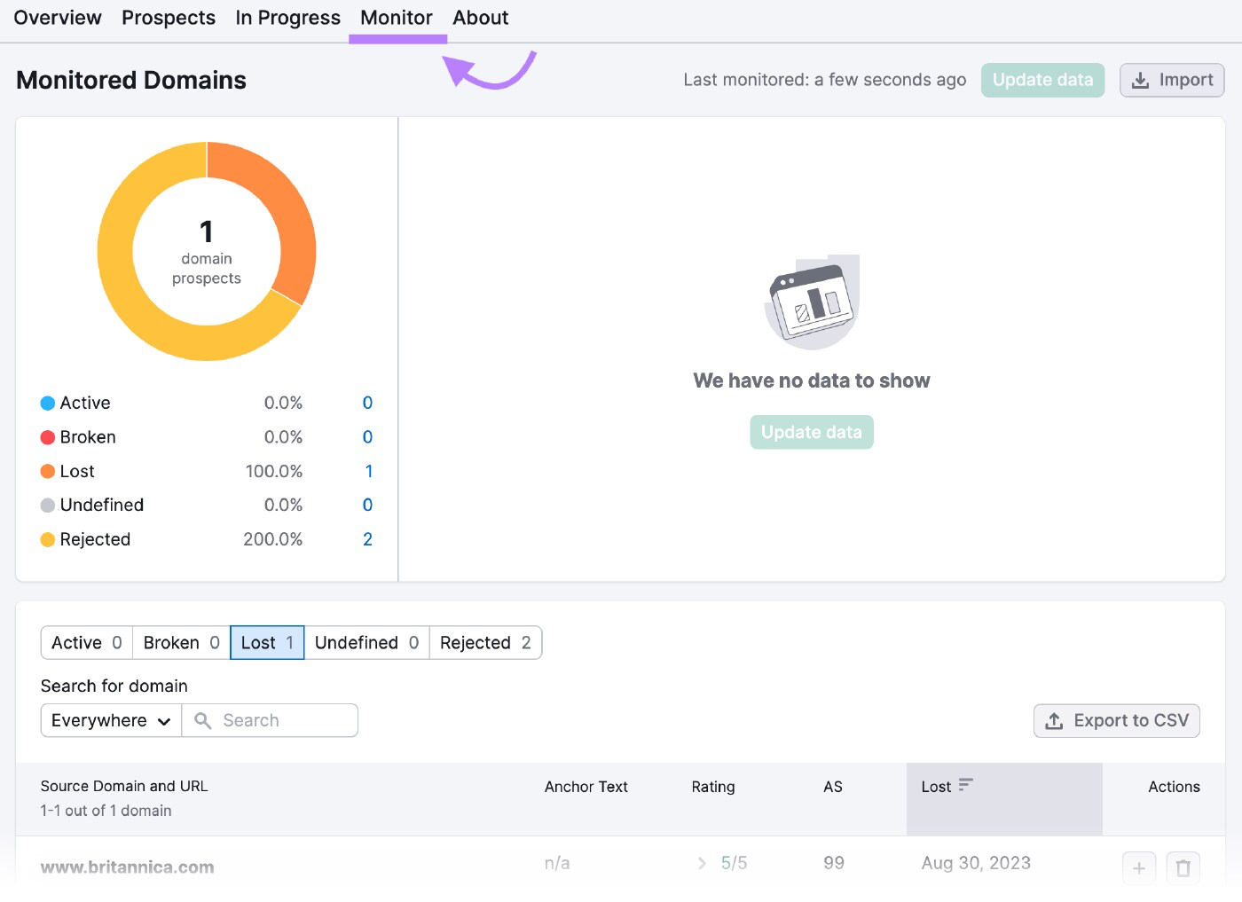Click the upload icon on Export to CSV
The height and width of the screenshot is (902, 1242).
1054,721
